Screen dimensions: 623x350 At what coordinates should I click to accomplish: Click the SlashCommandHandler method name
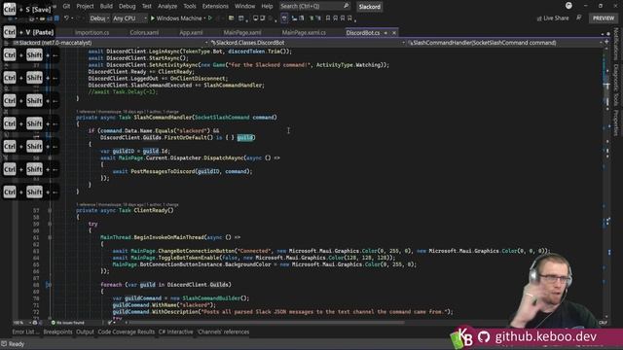point(163,118)
